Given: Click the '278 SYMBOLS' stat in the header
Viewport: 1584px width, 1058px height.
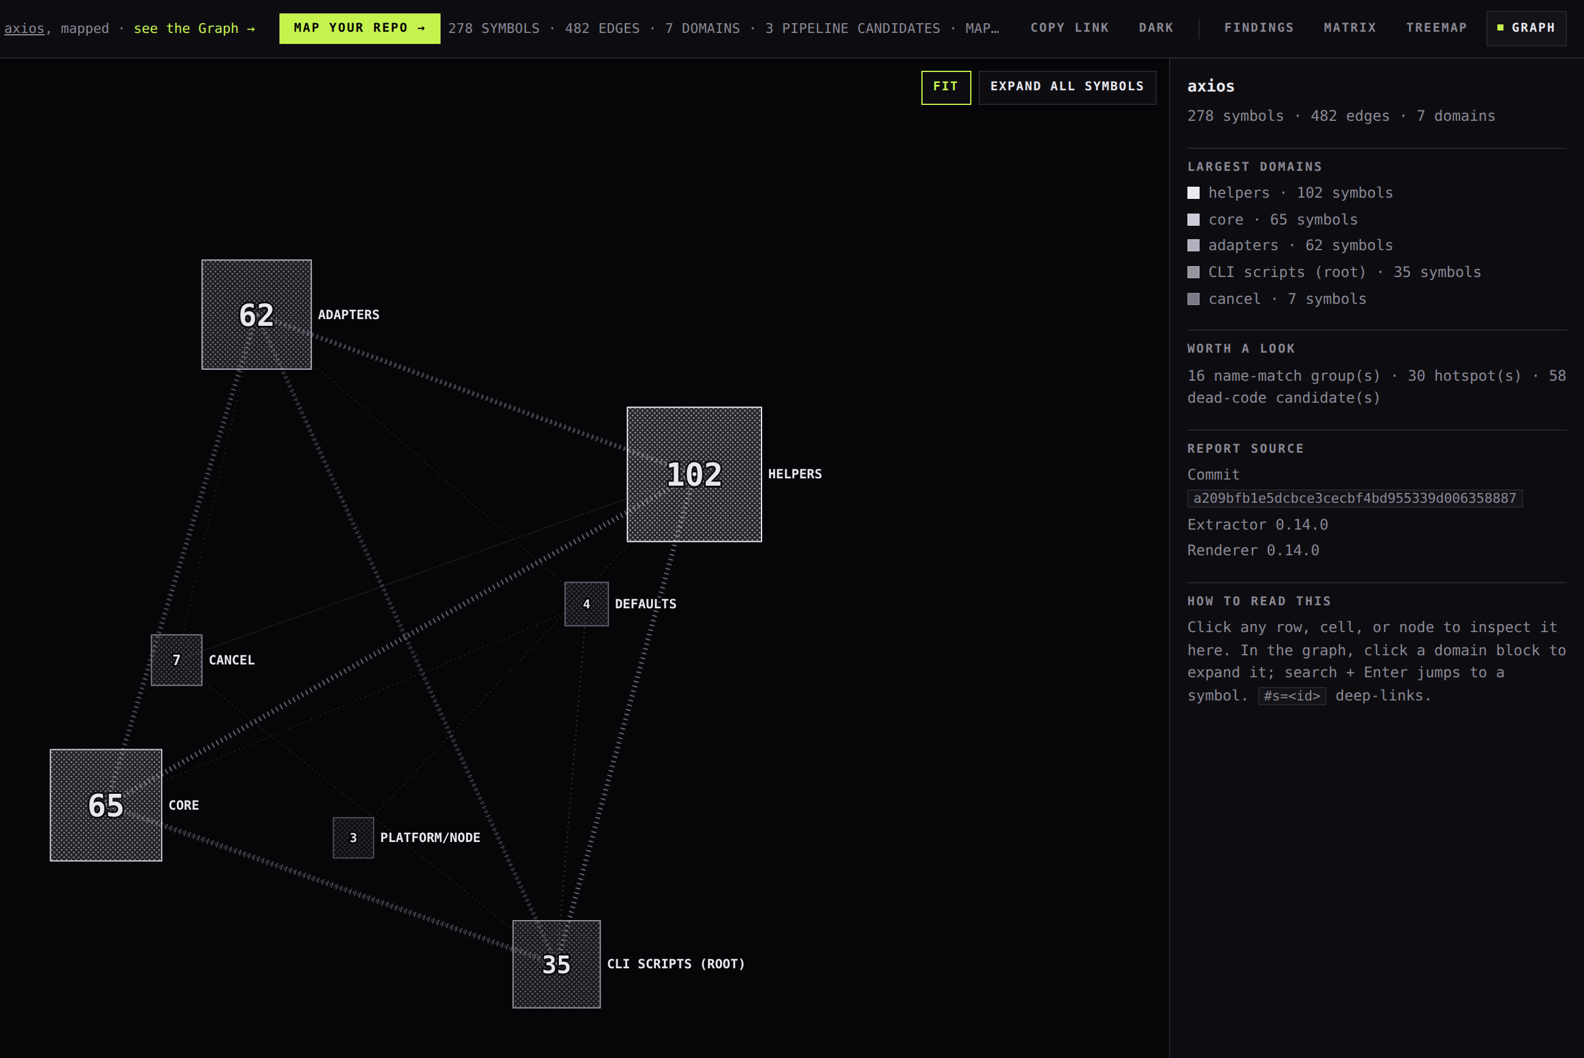Looking at the screenshot, I should (494, 28).
